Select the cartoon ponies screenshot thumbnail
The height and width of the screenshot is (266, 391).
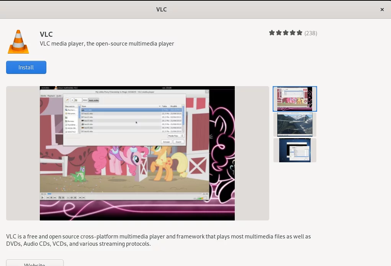coord(295,99)
